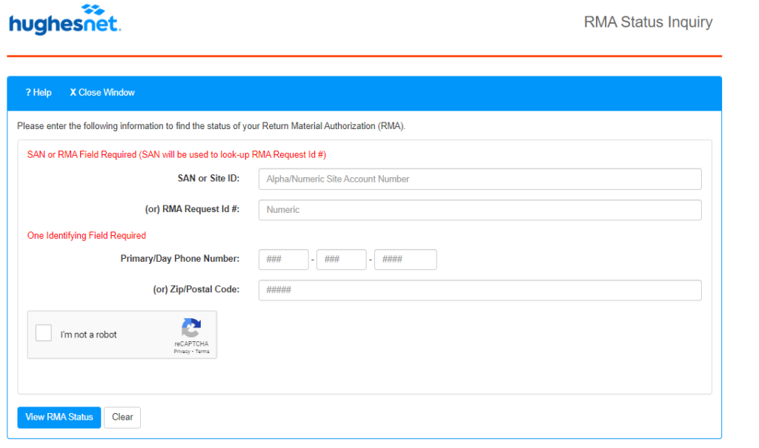This screenshot has height=448, width=759.
Task: Click the last four digits phone box
Action: pyautogui.click(x=405, y=259)
